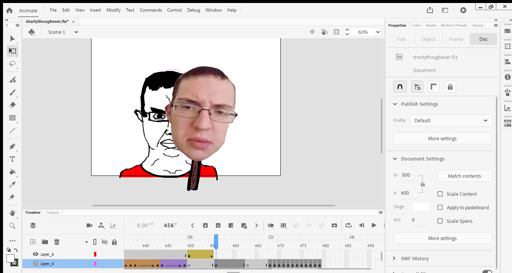This screenshot has height=273, width=512.
Task: Toggle loop playback in timeline
Action: [349, 225]
